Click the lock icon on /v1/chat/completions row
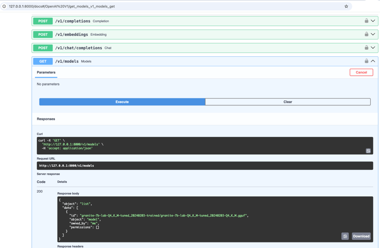Image resolution: width=380 pixels, height=248 pixels. tap(366, 48)
